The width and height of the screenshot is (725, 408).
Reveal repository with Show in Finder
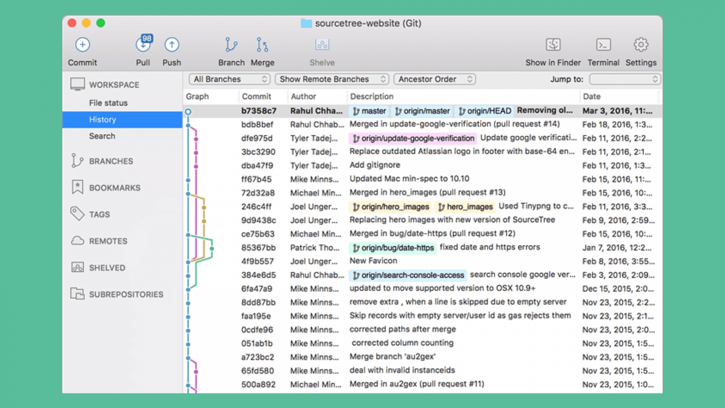553,45
